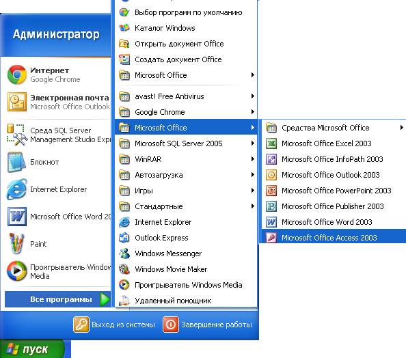406x358 pixels.
Task: Click the Excel 2003 icon in submenu
Action: click(271, 143)
